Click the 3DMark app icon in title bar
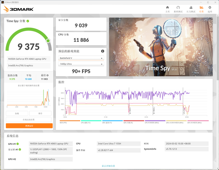Image resolution: width=219 pixels, height=170 pixels. 2,2
